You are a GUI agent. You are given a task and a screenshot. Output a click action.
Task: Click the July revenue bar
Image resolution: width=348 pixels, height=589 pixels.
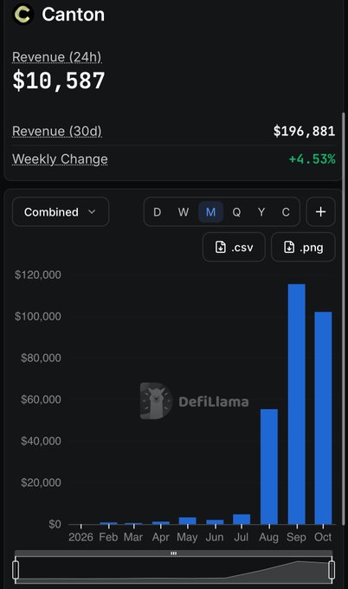click(x=242, y=519)
